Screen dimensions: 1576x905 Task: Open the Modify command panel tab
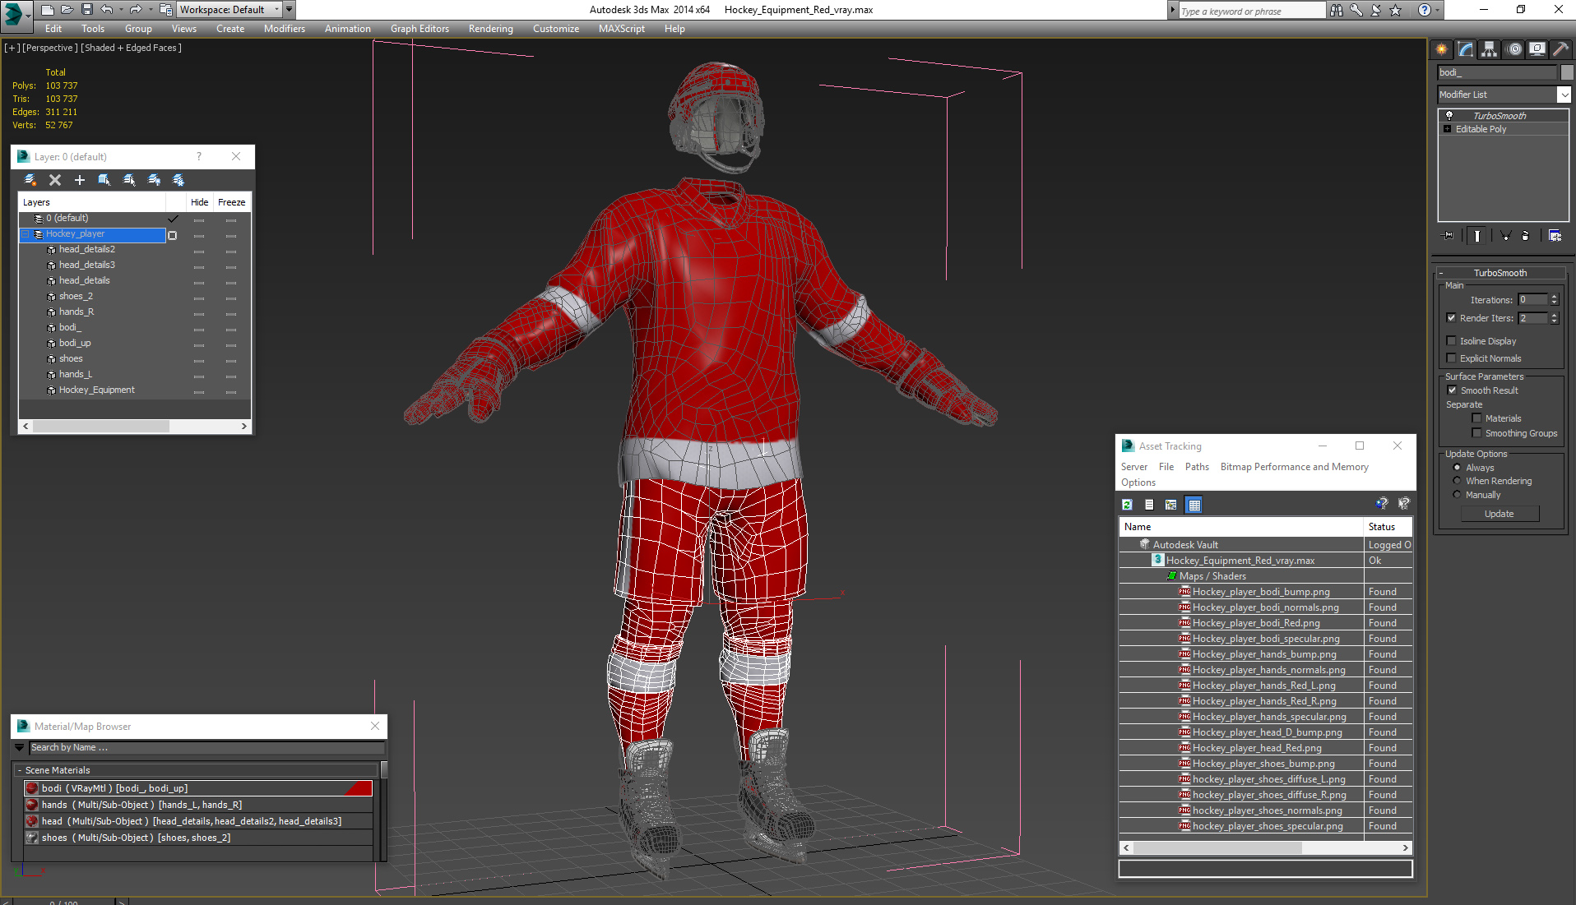[1466, 49]
